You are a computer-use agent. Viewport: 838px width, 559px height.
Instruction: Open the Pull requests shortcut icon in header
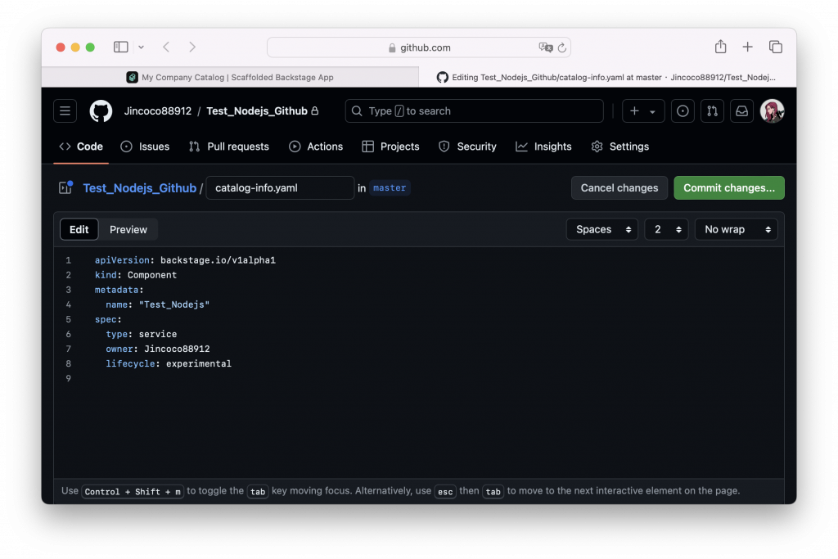712,111
